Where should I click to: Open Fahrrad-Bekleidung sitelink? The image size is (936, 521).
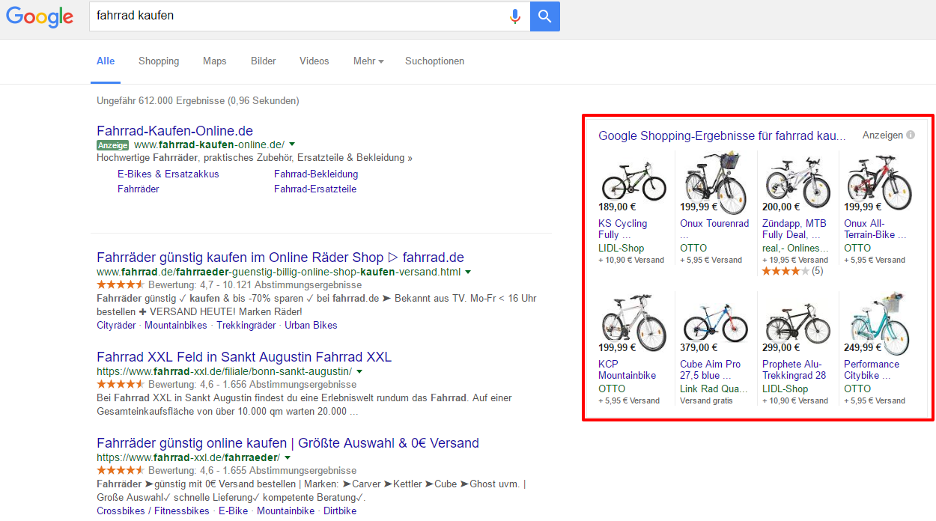pyautogui.click(x=316, y=174)
